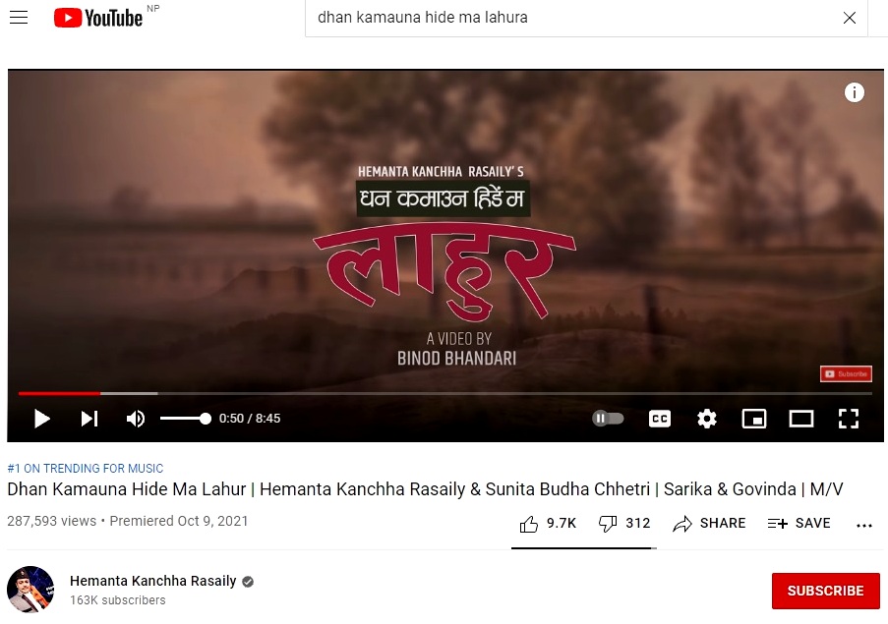Go to YouTube home via logo
Image resolution: width=888 pixels, height=624 pixels.
pos(98,18)
